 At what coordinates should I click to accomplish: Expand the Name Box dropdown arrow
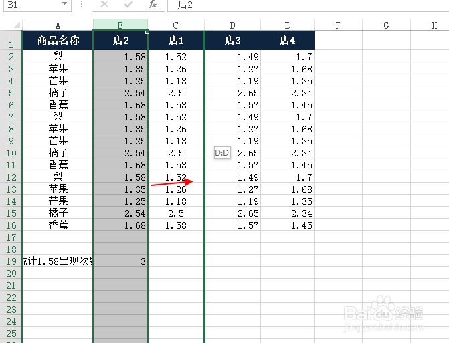pyautogui.click(x=64, y=4)
